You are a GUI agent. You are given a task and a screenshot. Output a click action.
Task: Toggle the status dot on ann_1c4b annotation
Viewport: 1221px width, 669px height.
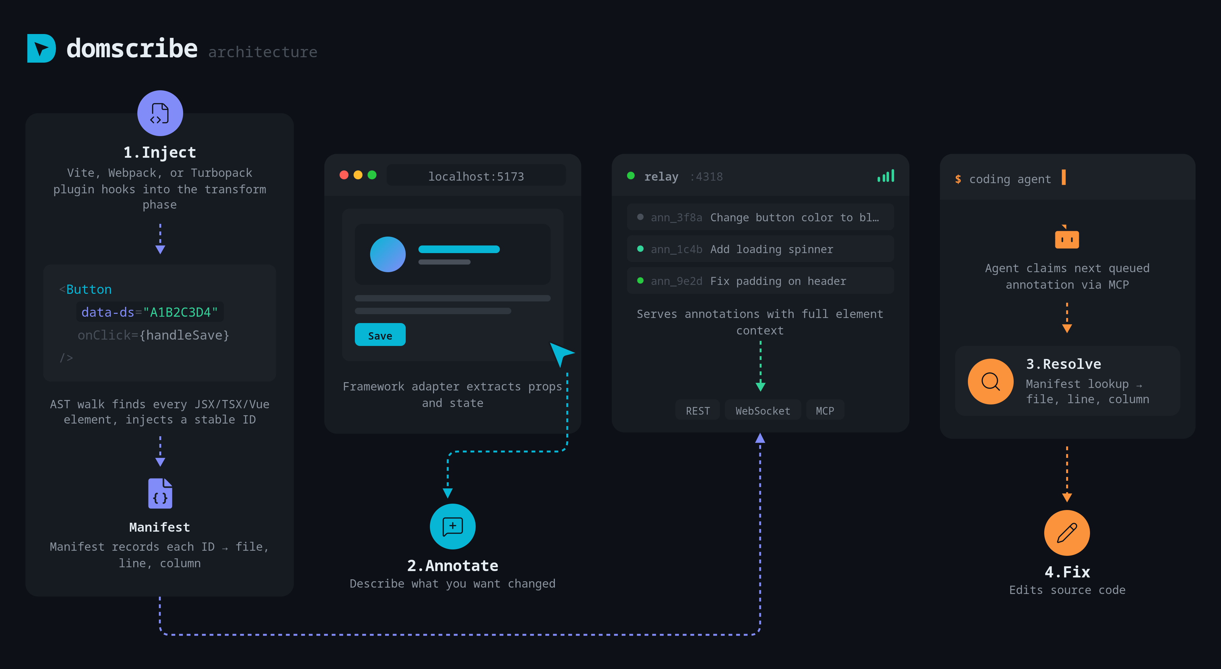pos(641,248)
